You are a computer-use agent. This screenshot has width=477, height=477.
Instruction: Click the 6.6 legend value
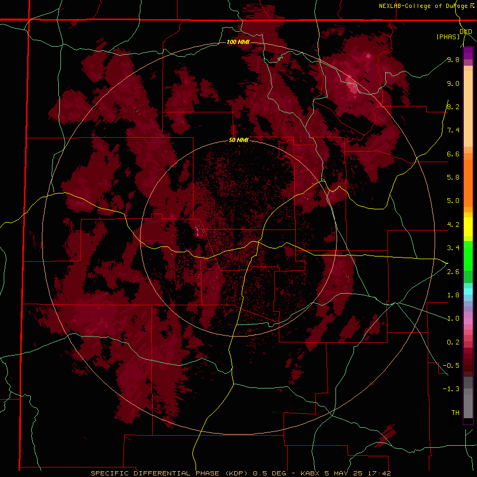click(453, 154)
